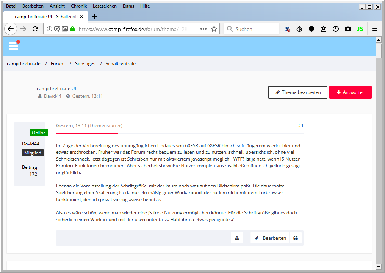Image resolution: width=385 pixels, height=273 pixels.
Task: Open a new tab with the plus button
Action: point(94,17)
